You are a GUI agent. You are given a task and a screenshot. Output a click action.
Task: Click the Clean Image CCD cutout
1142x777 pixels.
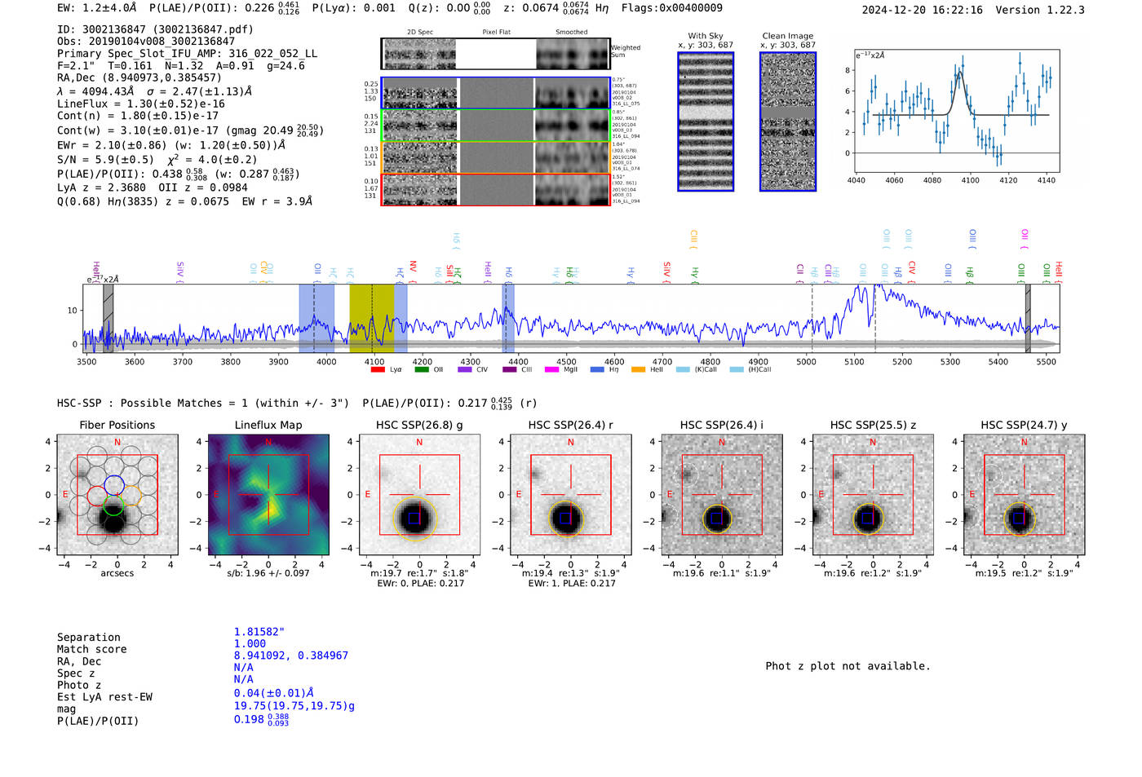(788, 121)
